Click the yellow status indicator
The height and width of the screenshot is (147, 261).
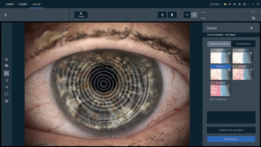pyautogui.click(x=225, y=4)
